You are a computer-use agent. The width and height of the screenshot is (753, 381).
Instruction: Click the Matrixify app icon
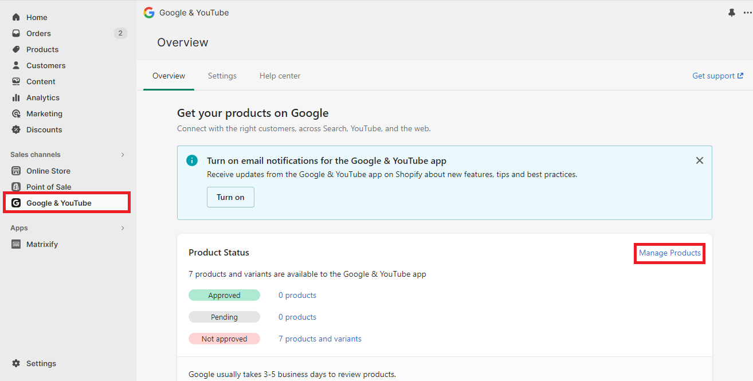click(x=16, y=244)
